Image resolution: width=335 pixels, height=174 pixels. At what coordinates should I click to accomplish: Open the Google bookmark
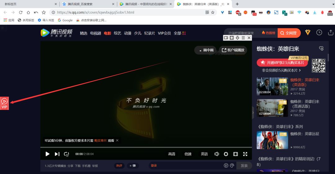click(65, 20)
